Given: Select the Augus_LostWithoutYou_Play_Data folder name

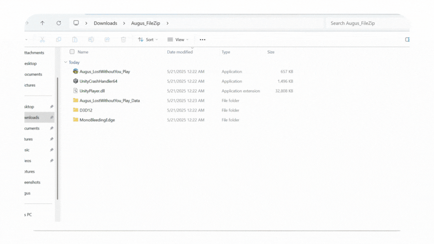Looking at the screenshot, I should point(109,101).
